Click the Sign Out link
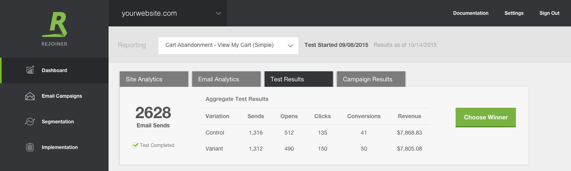The image size is (571, 171). tap(549, 13)
